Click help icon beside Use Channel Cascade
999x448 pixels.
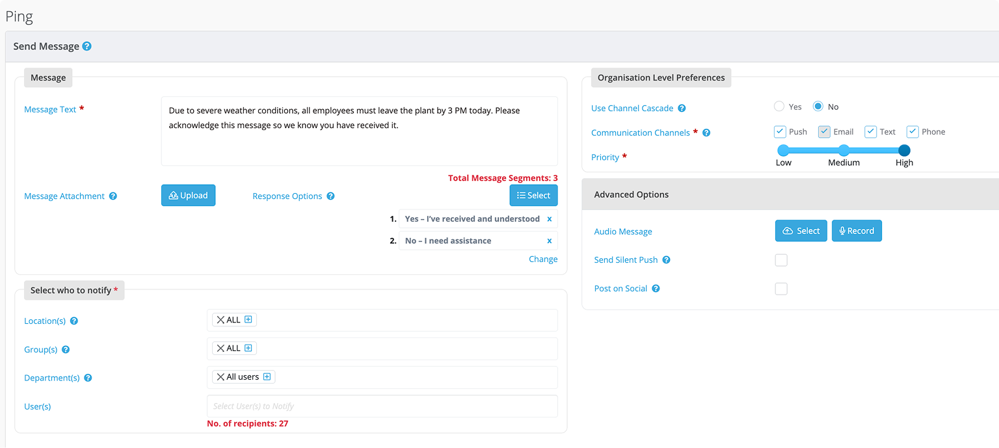click(682, 108)
